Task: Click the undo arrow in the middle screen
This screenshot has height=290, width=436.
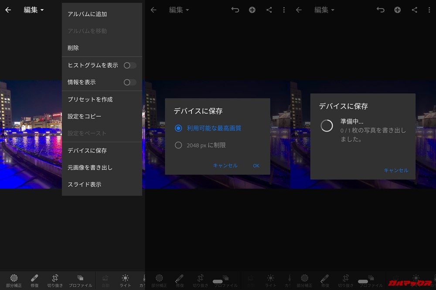Action: (235, 10)
